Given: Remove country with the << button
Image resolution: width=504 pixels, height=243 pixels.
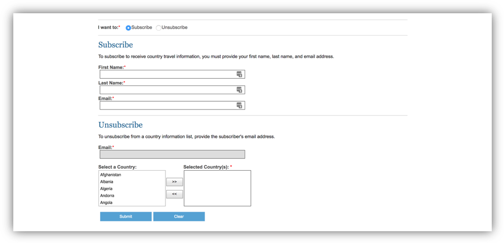Looking at the screenshot, I should pos(175,194).
